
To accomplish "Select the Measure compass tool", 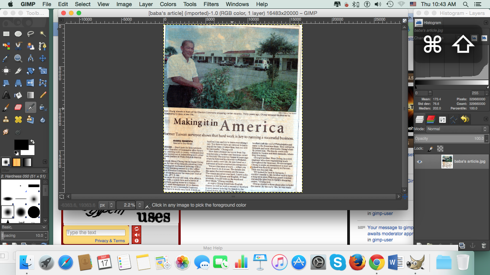I will (x=31, y=58).
